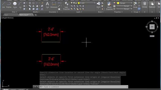Select the Polyline tool
This screenshot has width=161, height=90.
[9, 5]
